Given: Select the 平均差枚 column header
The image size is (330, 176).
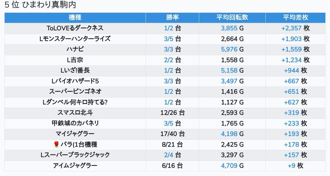Looking at the screenshot, I should point(296,17).
